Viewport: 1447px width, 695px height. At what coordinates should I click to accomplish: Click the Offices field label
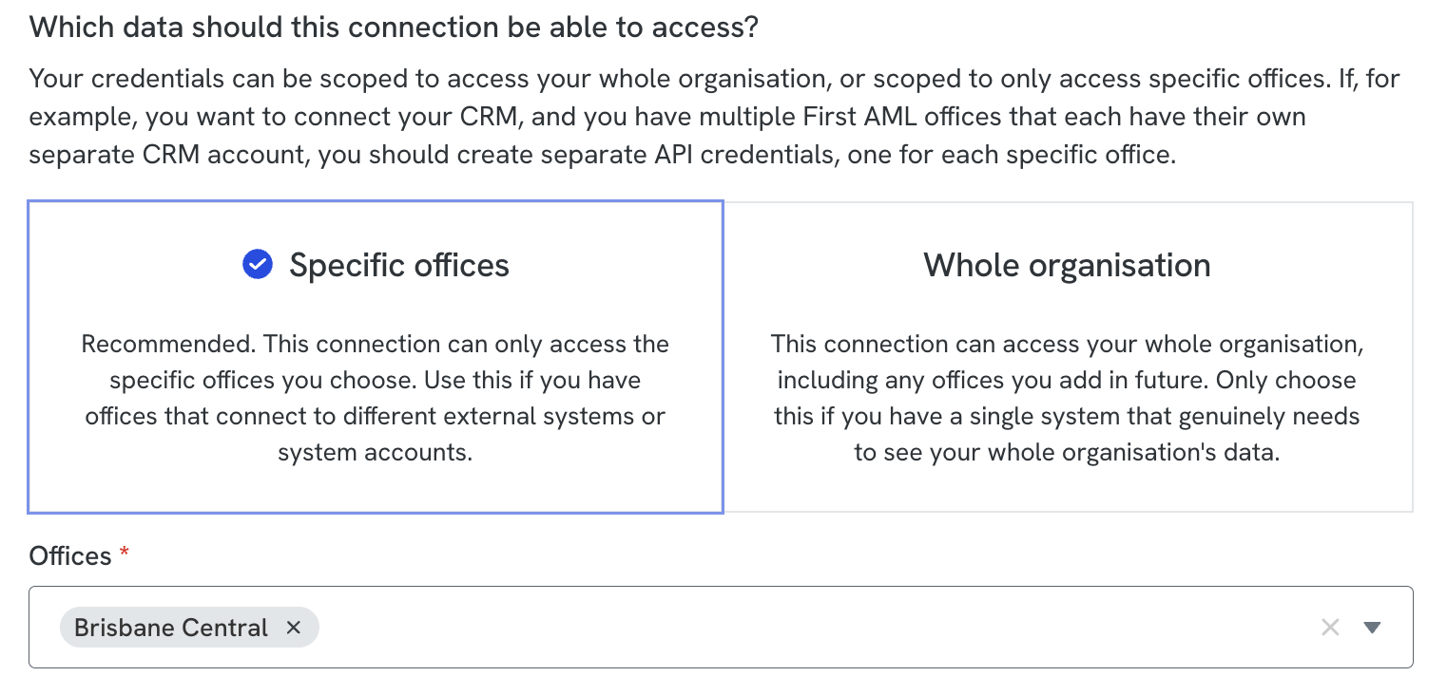click(x=70, y=555)
